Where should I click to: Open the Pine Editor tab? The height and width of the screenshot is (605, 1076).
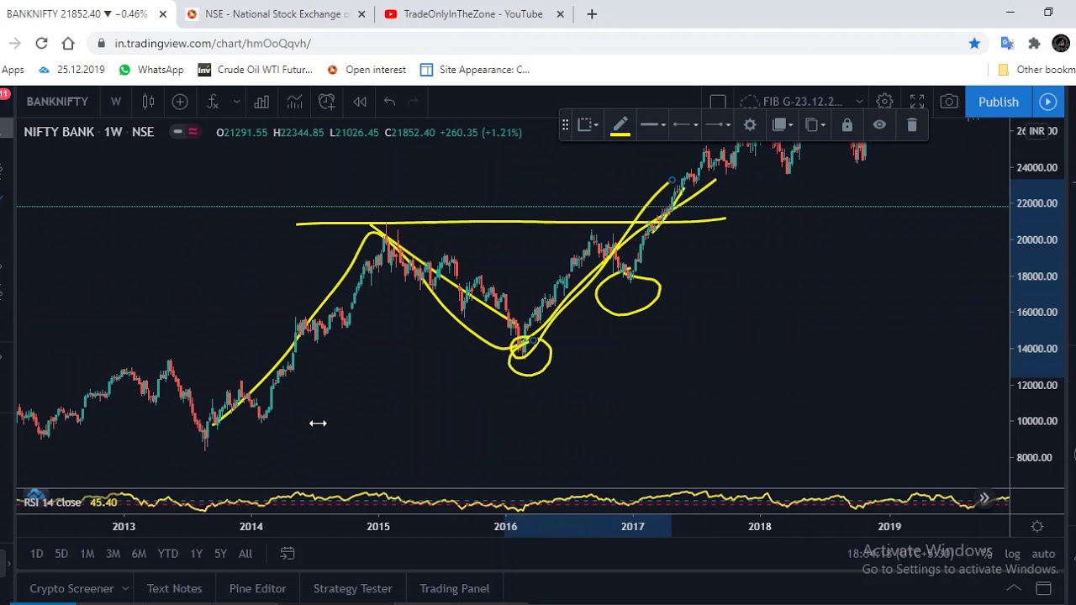[x=257, y=588]
